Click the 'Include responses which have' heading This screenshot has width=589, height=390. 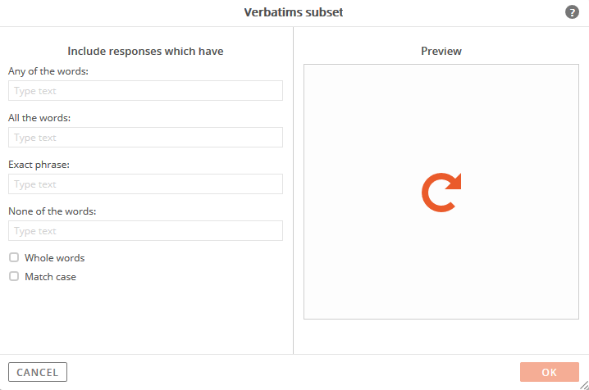(x=145, y=51)
